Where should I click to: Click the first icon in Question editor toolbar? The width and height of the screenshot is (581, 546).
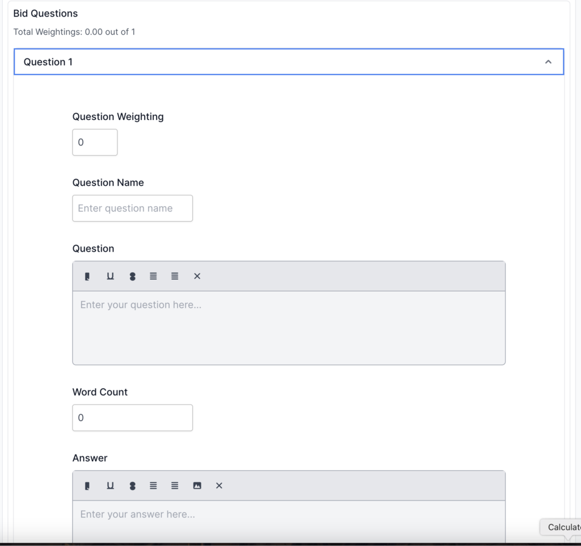87,276
